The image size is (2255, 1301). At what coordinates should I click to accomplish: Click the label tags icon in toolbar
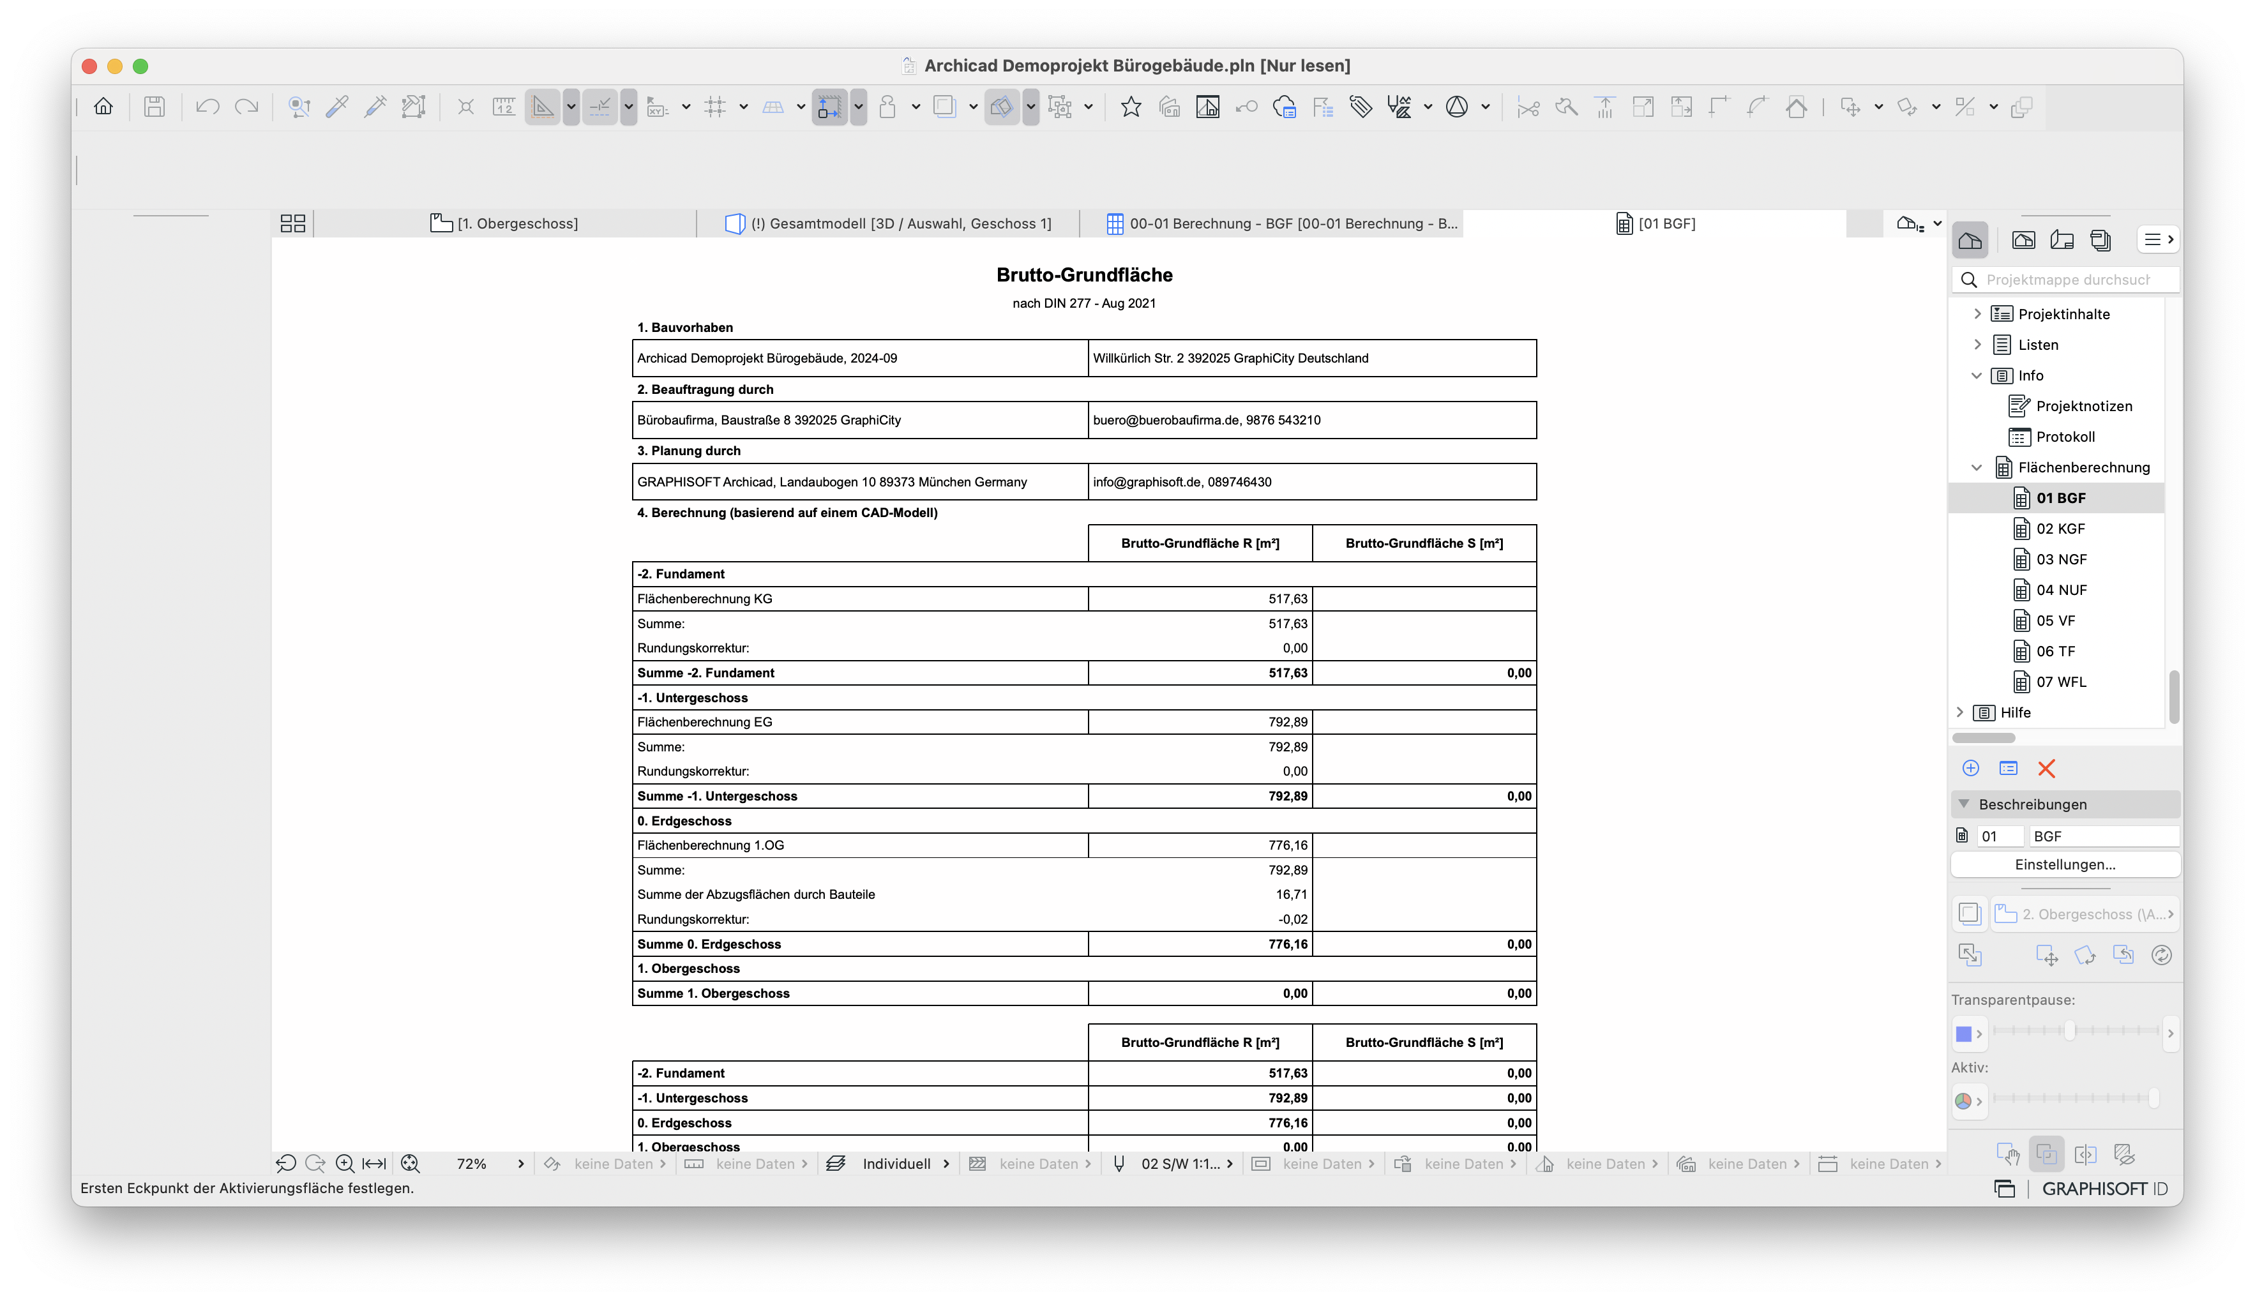(1361, 107)
